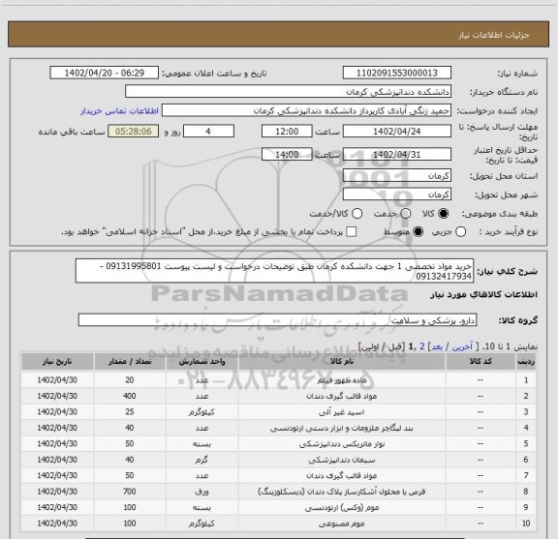Click the price validity date 1402/04/31

point(397,154)
